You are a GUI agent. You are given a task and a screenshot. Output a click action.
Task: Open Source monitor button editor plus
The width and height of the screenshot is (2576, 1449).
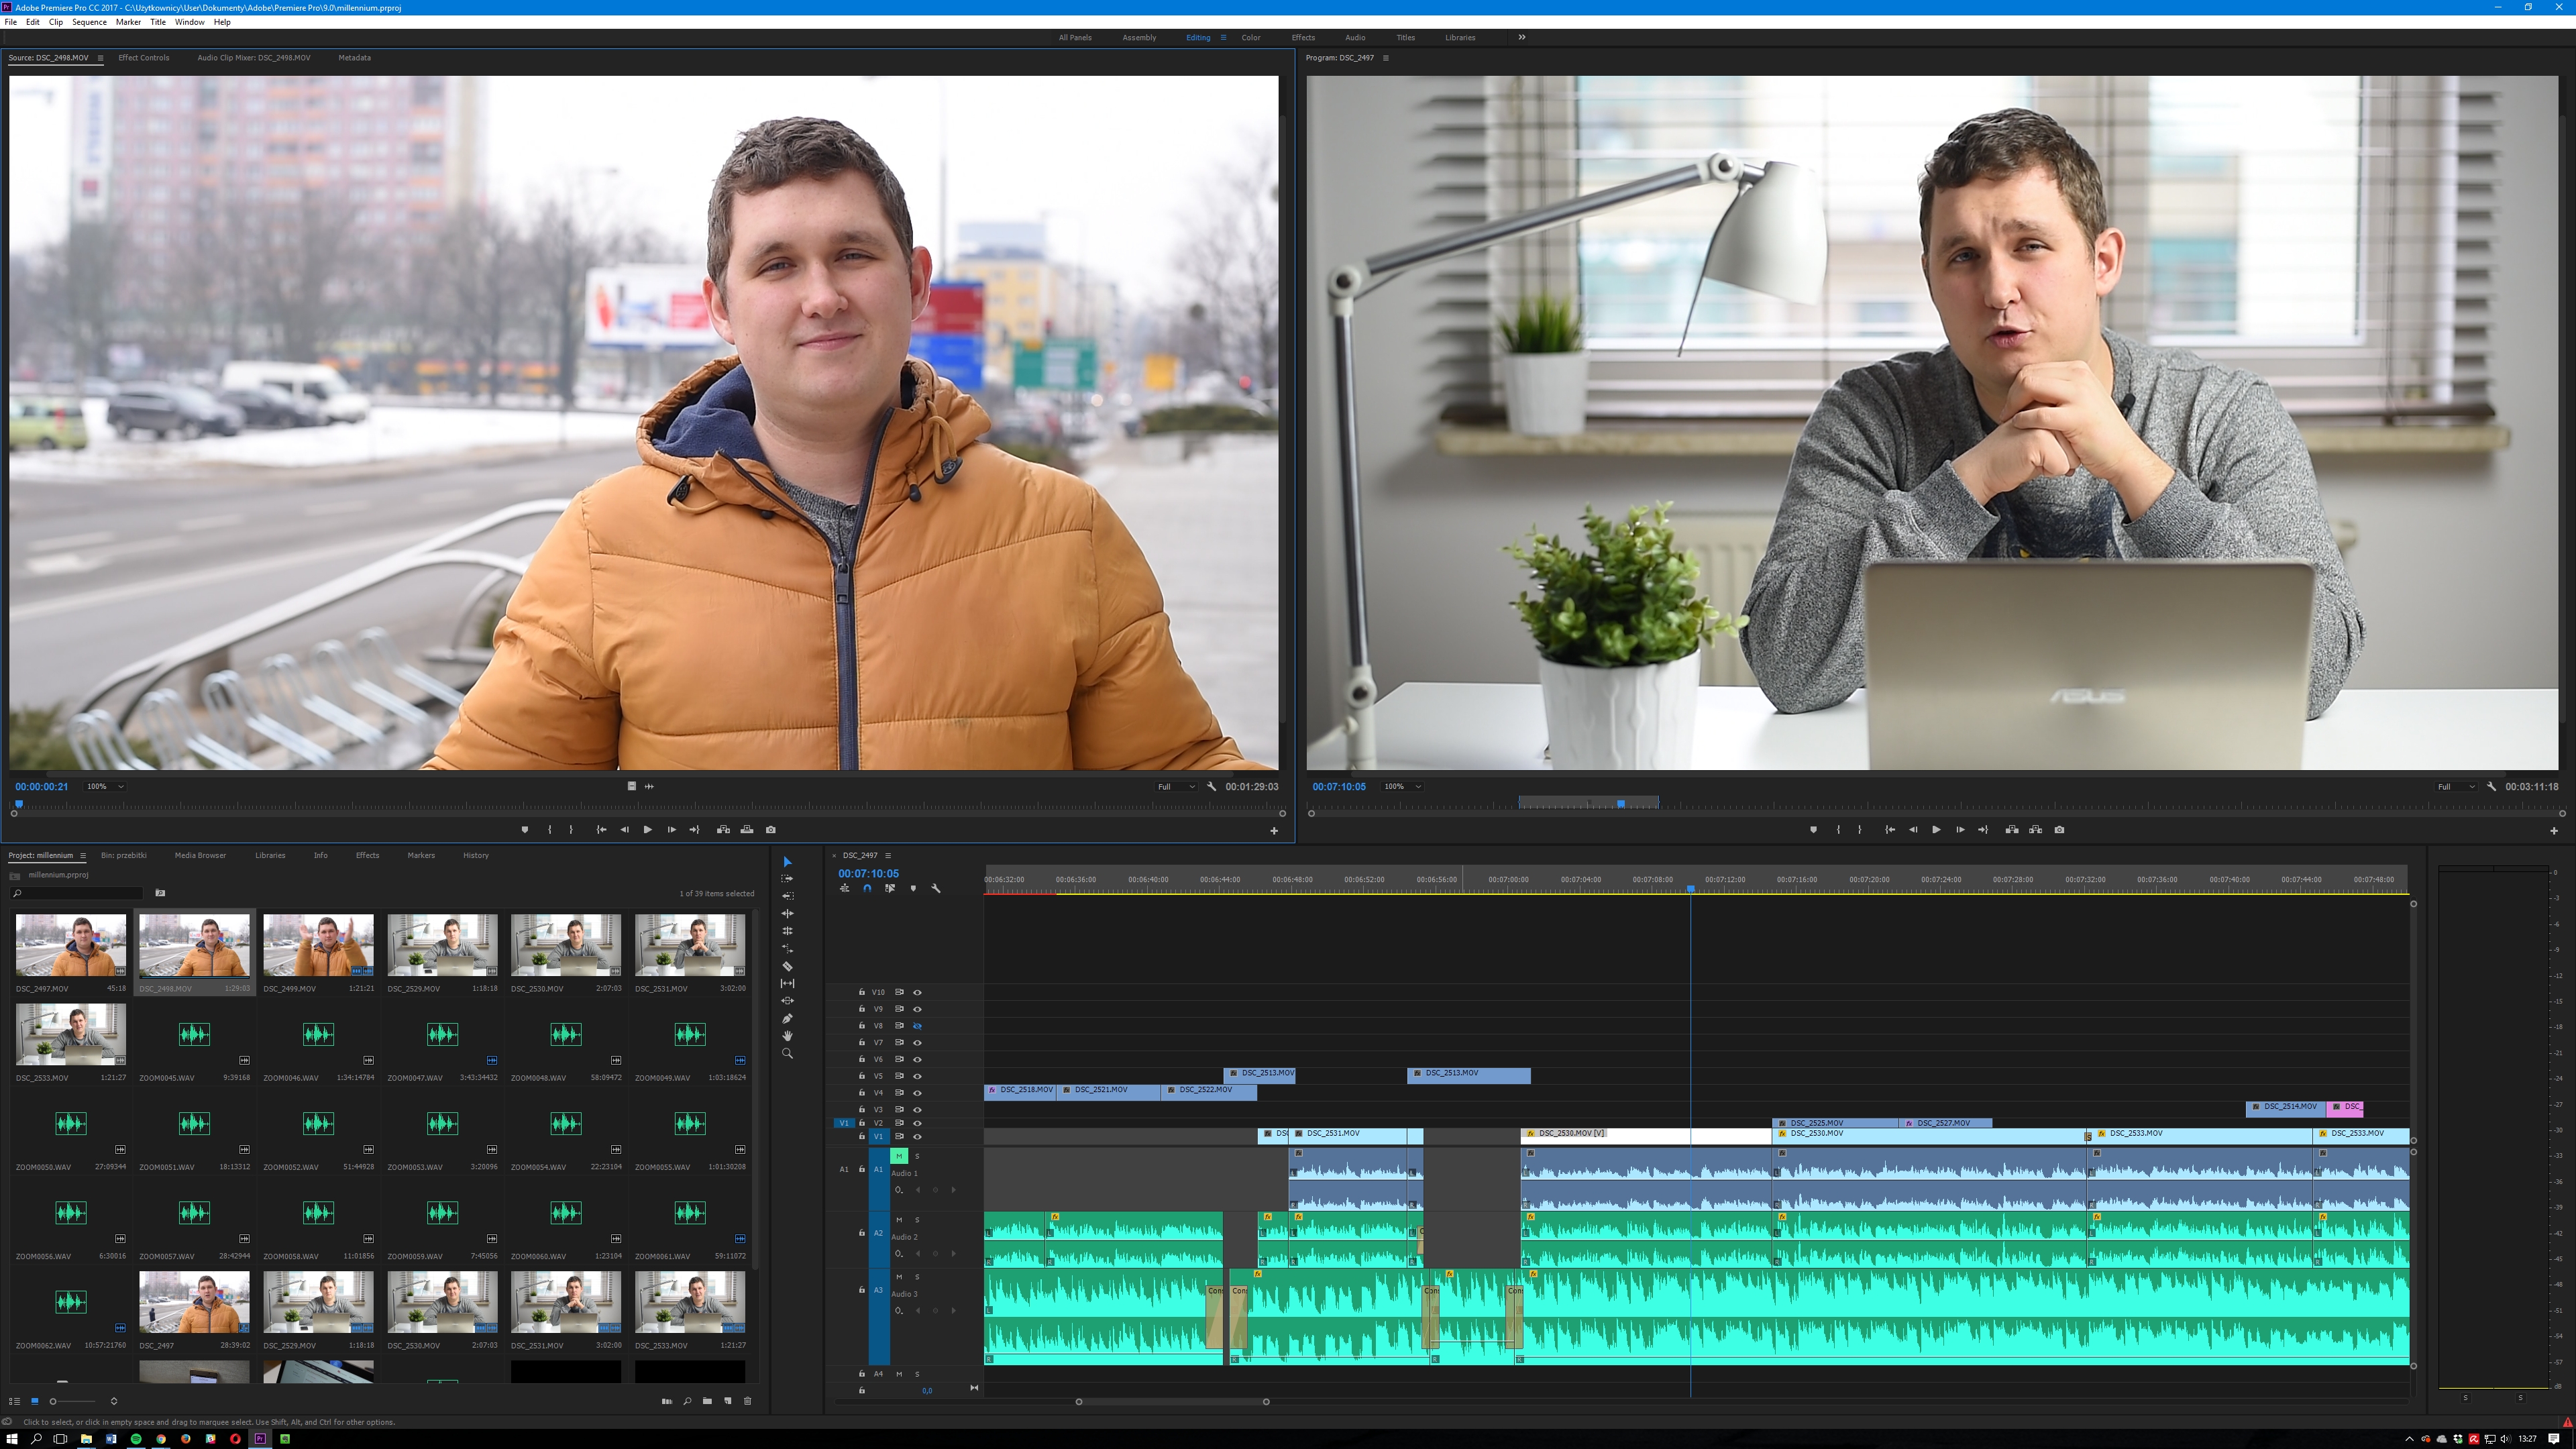1274,831
